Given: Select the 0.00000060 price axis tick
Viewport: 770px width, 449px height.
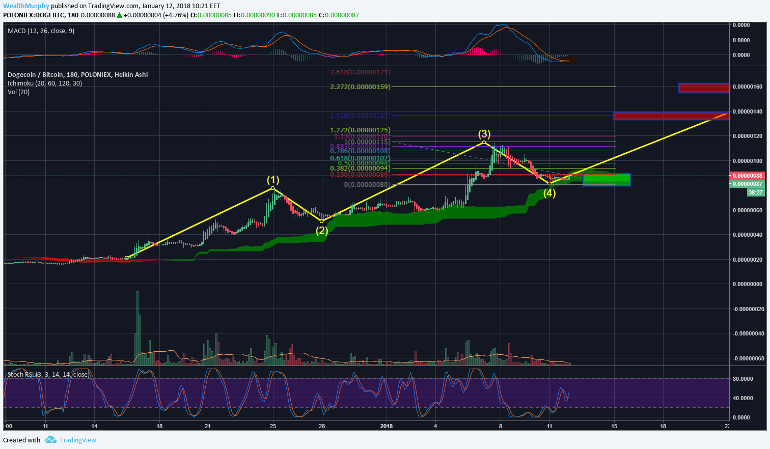Looking at the screenshot, I should pos(747,210).
